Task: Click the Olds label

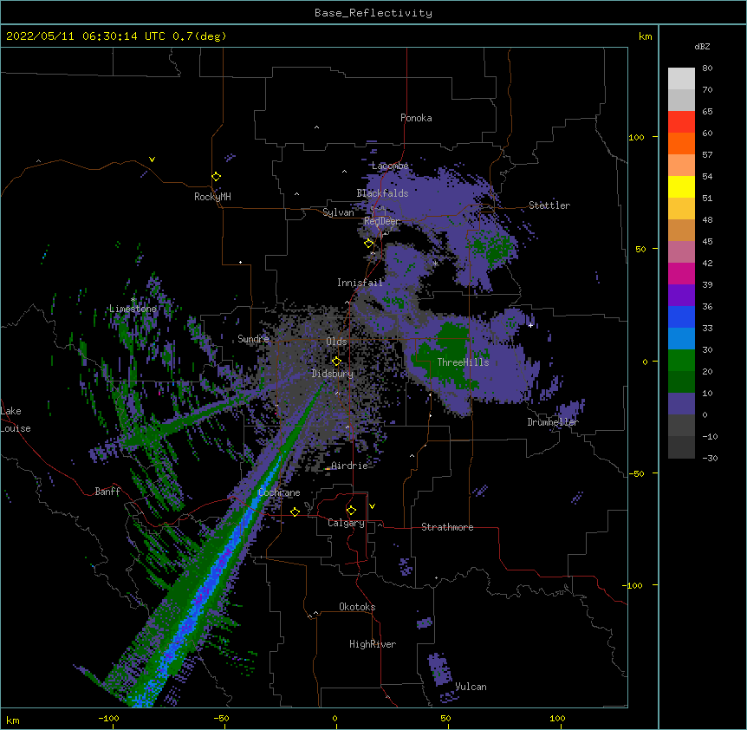Action: [336, 342]
